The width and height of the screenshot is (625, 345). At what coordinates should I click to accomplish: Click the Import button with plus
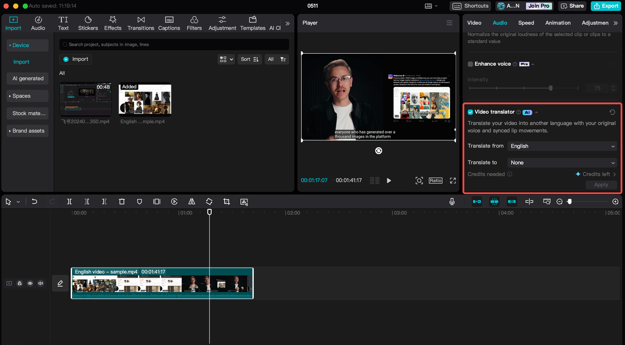(x=76, y=59)
